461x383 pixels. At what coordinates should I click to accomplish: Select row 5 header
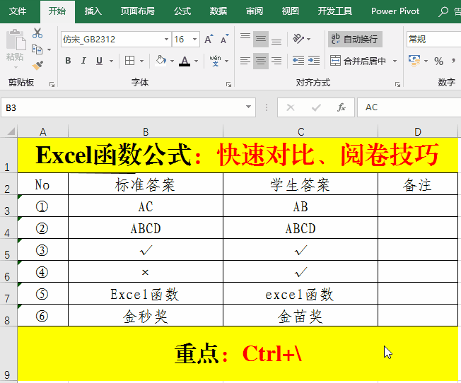pyautogui.click(x=8, y=250)
